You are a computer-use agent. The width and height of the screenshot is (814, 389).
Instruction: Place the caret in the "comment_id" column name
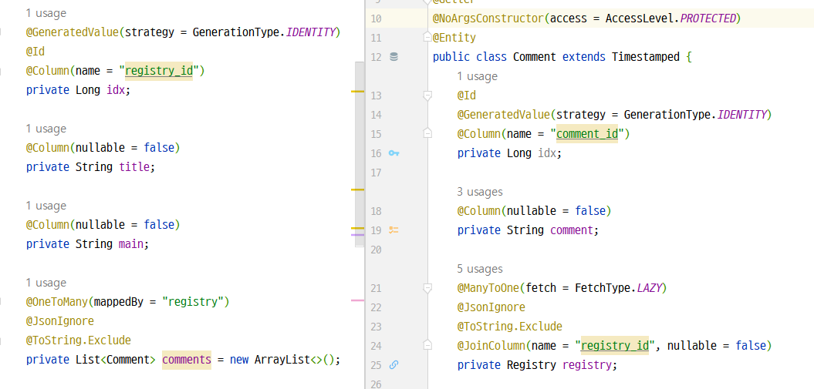point(587,133)
